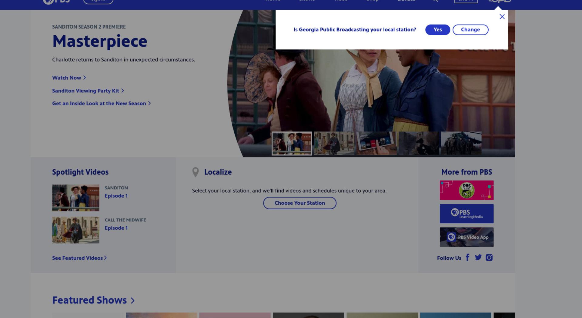Open Sanditon Episode 1 link
The width and height of the screenshot is (582, 318).
tap(116, 196)
